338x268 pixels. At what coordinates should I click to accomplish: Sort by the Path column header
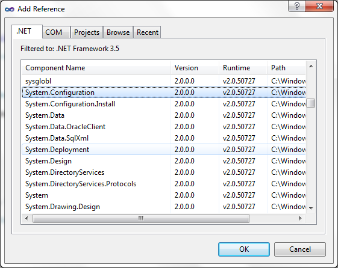(286, 68)
